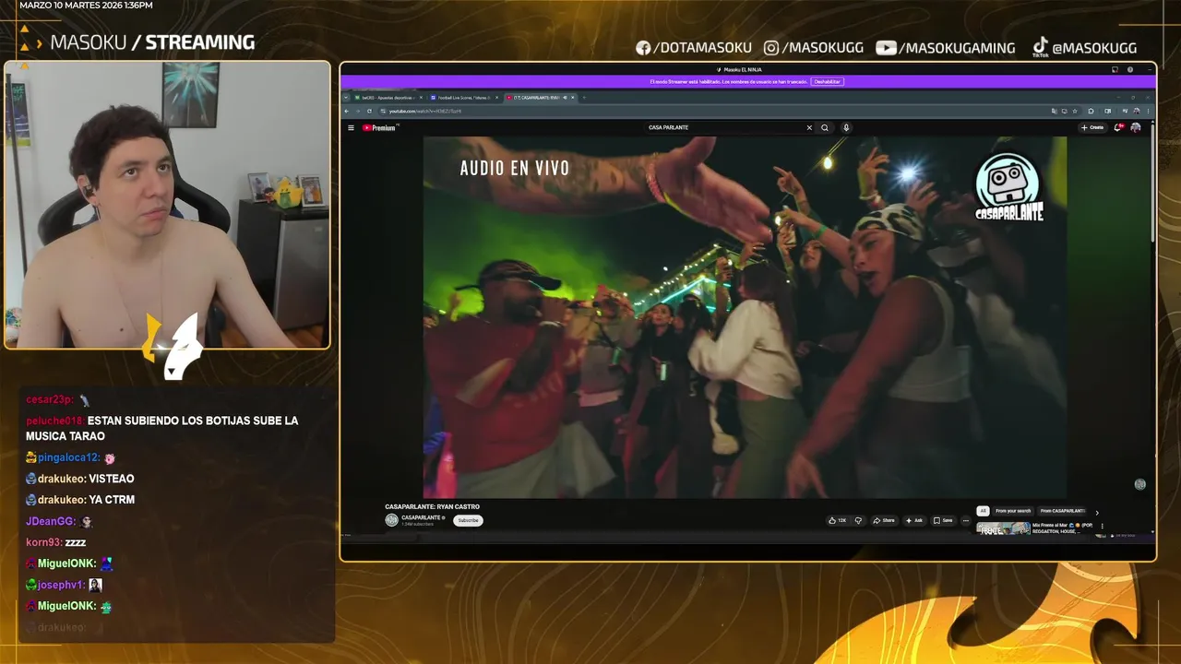Image resolution: width=1181 pixels, height=664 pixels.
Task: Reload the YouTube page
Action: tap(369, 111)
